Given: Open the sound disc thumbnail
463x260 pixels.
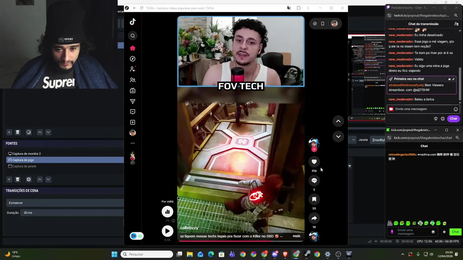Looking at the screenshot, I should click(x=314, y=236).
